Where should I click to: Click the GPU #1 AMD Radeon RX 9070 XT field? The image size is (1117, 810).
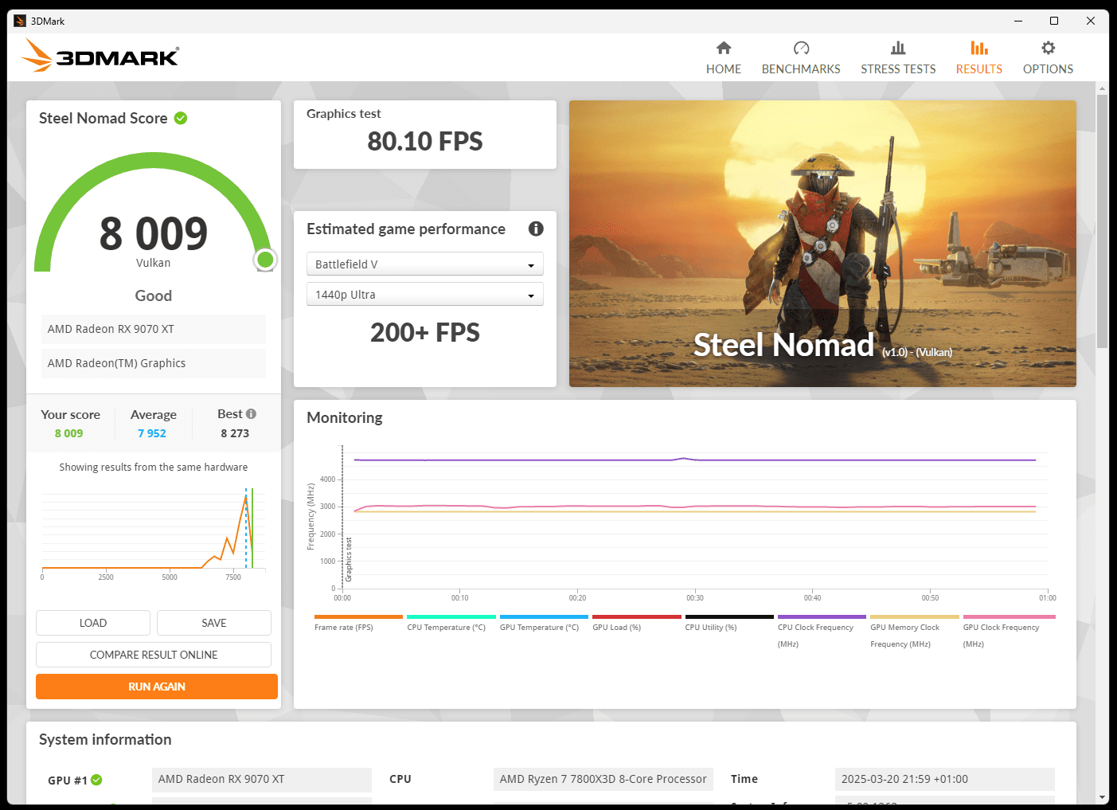tap(262, 779)
